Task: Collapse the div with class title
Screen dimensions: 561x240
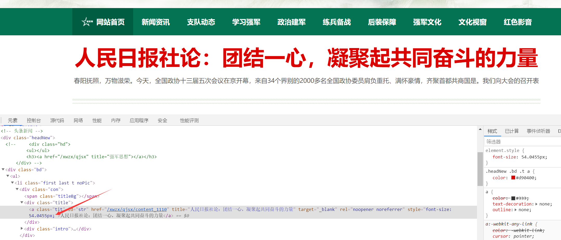Action: click(x=22, y=203)
